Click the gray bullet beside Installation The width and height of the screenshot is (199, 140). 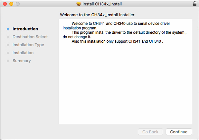8,53
